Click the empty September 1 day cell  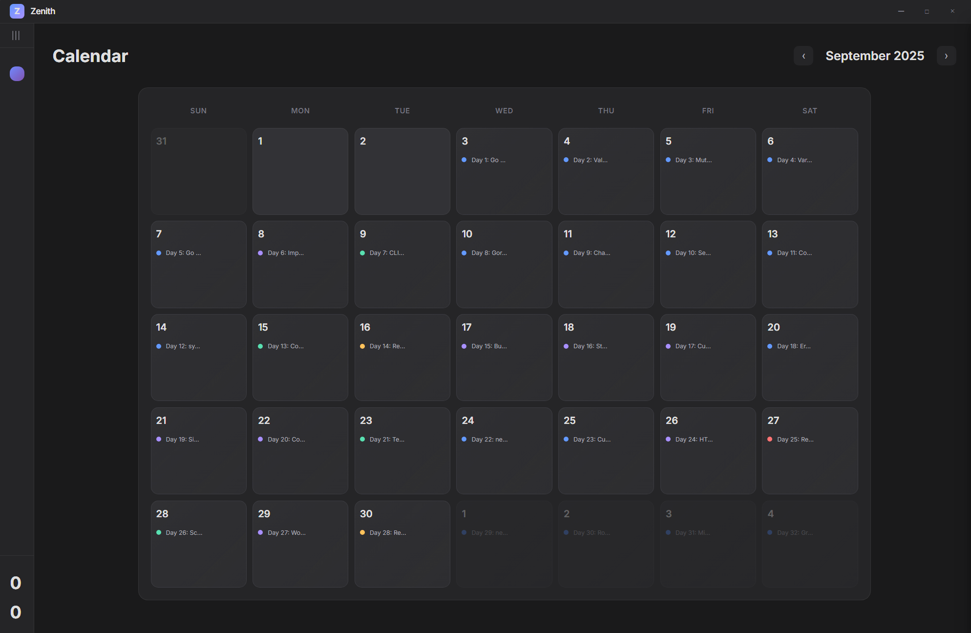tap(300, 171)
